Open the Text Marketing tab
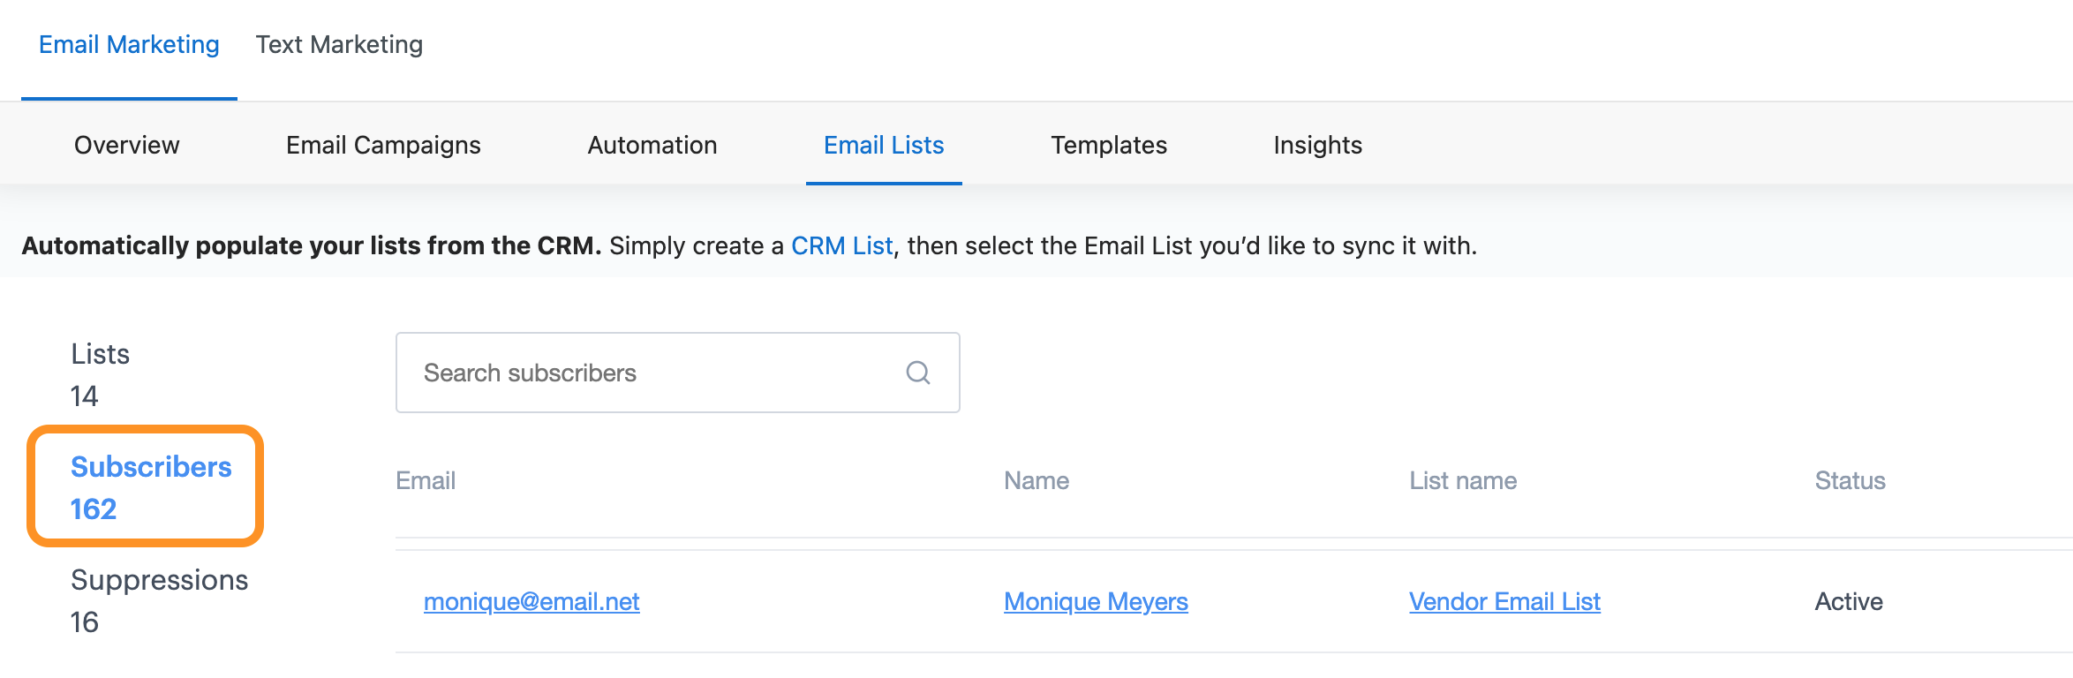2073x678 pixels. pyautogui.click(x=339, y=45)
